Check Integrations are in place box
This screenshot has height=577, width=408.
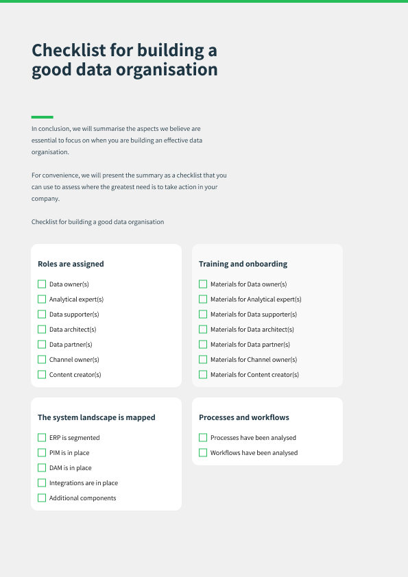(42, 483)
